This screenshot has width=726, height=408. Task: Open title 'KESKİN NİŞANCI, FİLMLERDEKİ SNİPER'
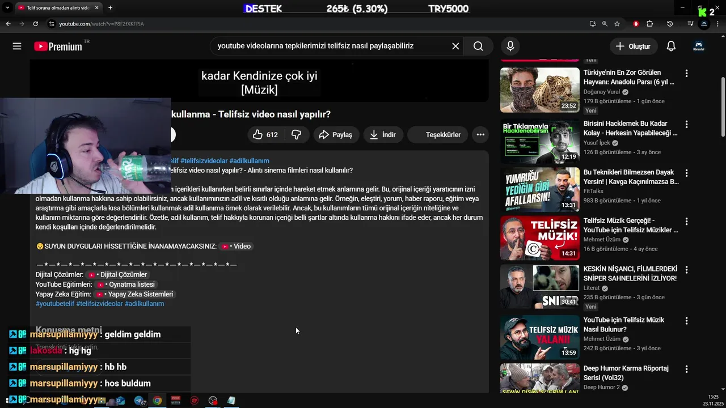(630, 274)
